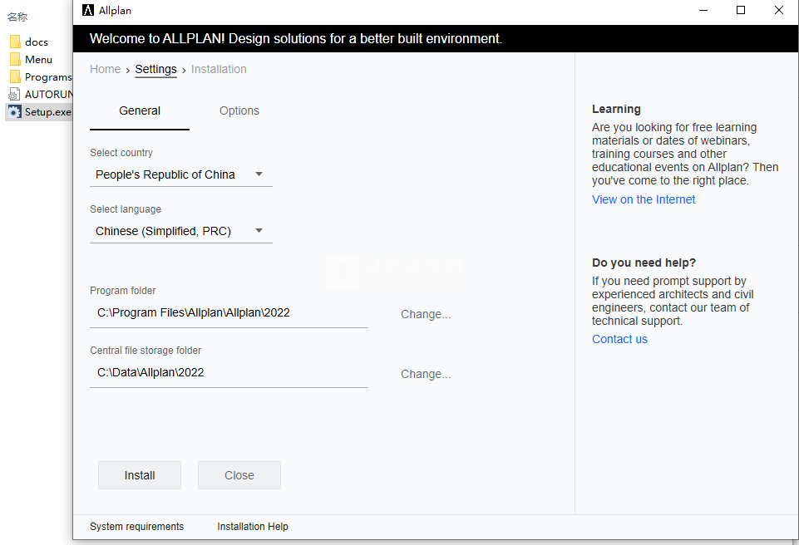Open the Select language dropdown

point(181,231)
